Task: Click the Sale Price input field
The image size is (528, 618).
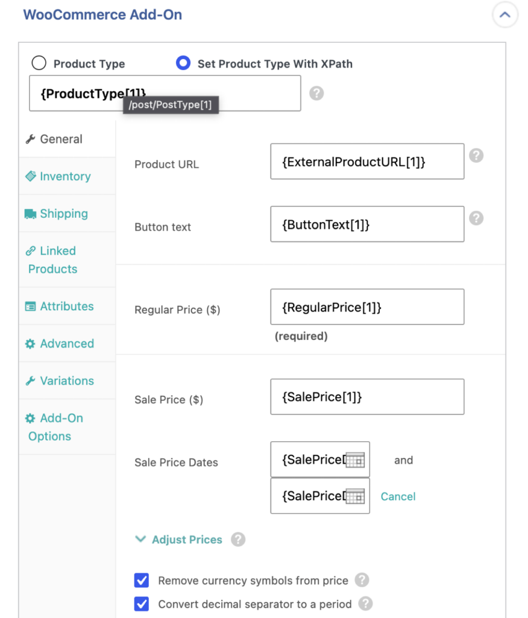Action: pos(367,397)
